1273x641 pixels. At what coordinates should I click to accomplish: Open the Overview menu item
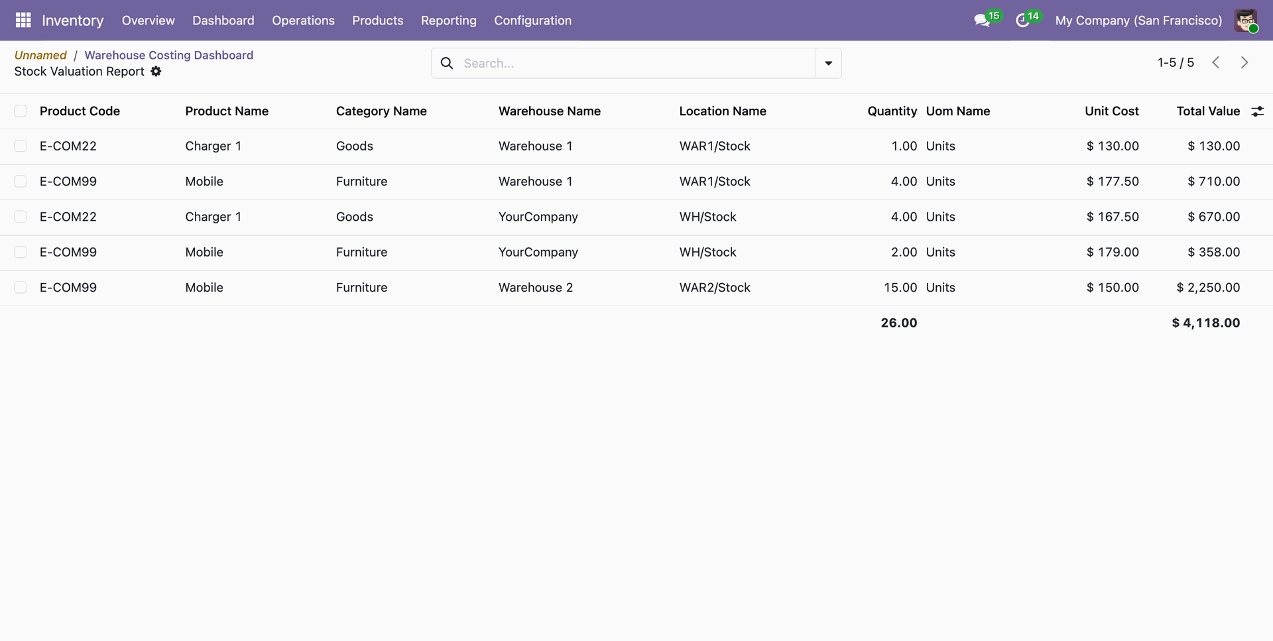(148, 21)
